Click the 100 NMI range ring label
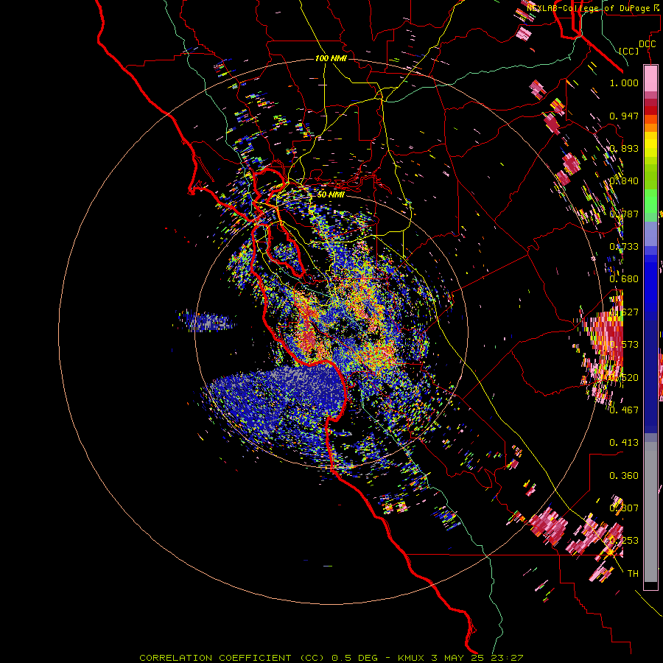663x663 pixels. pyautogui.click(x=331, y=58)
